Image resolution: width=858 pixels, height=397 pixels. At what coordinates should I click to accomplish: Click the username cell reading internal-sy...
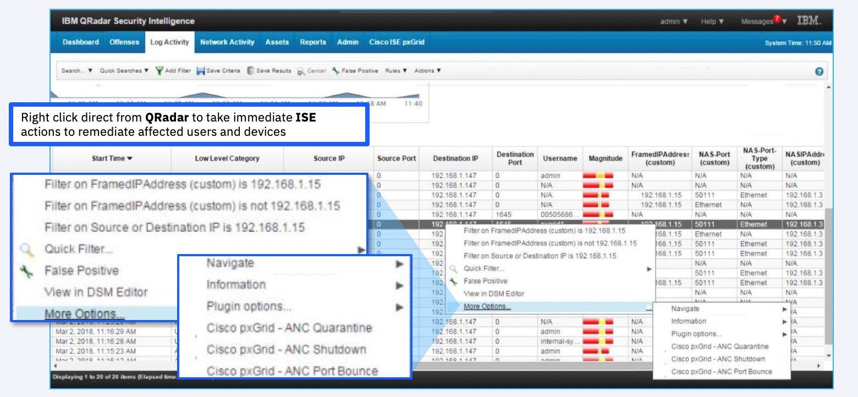pos(560,341)
